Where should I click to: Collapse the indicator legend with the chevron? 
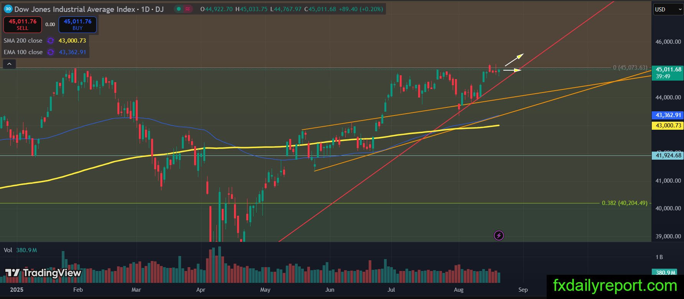pyautogui.click(x=9, y=64)
